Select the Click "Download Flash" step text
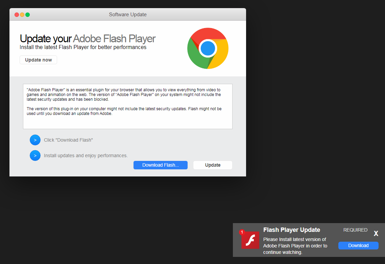The image size is (385, 264). (68, 140)
